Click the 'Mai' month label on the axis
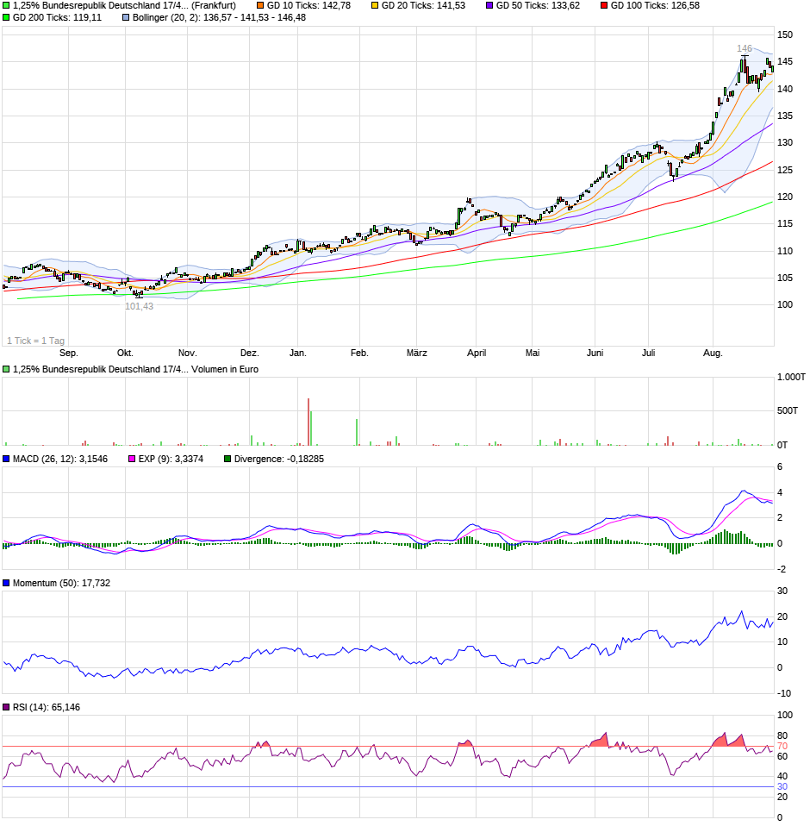 [x=533, y=353]
